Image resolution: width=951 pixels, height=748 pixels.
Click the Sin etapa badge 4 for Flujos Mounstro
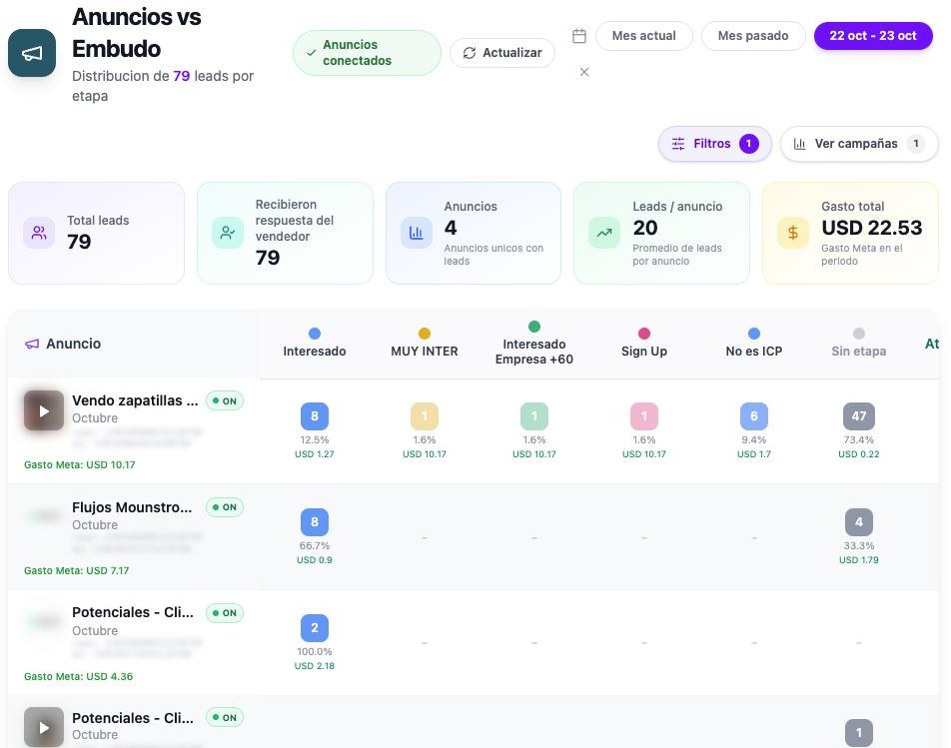(x=859, y=522)
